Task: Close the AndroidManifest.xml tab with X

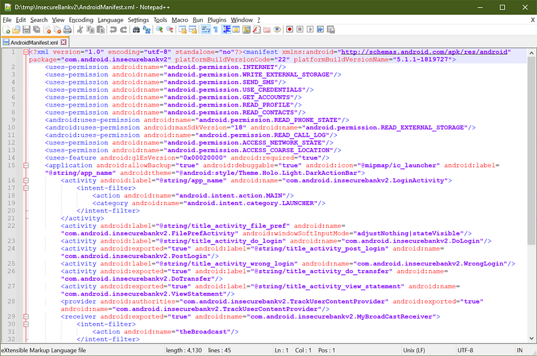Action: [x=63, y=42]
